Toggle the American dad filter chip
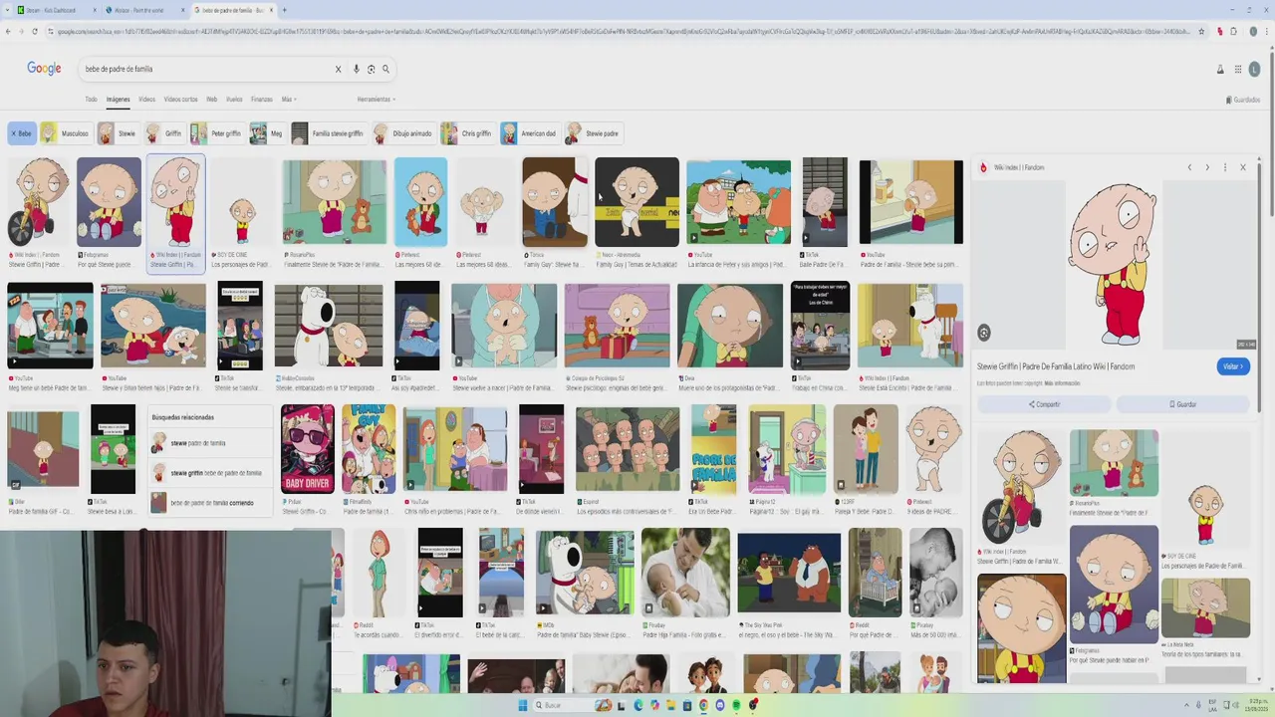This screenshot has width=1275, height=717. pyautogui.click(x=530, y=133)
